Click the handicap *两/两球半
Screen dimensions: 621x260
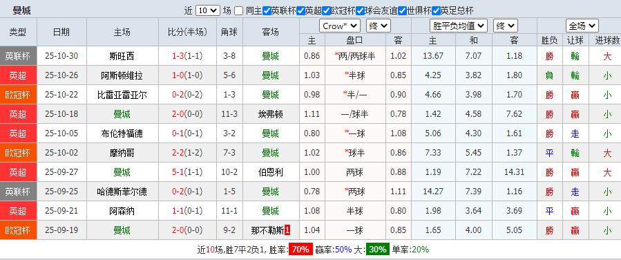coord(355,56)
